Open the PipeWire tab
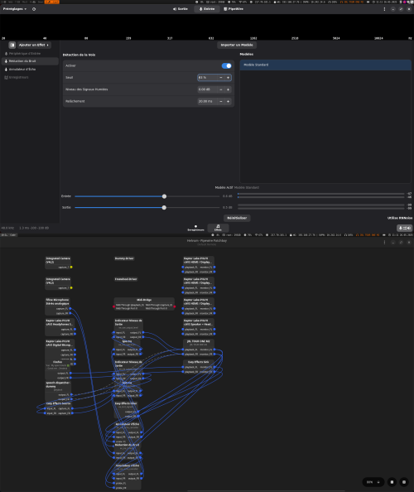 pyautogui.click(x=233, y=9)
